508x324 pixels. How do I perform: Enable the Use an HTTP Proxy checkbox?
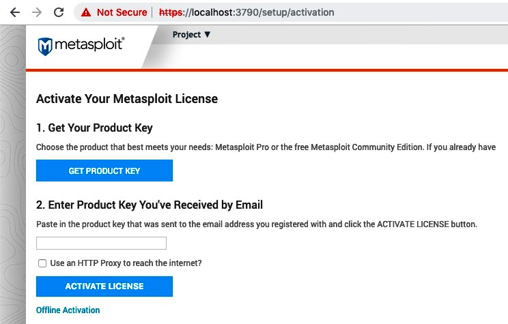coord(42,263)
